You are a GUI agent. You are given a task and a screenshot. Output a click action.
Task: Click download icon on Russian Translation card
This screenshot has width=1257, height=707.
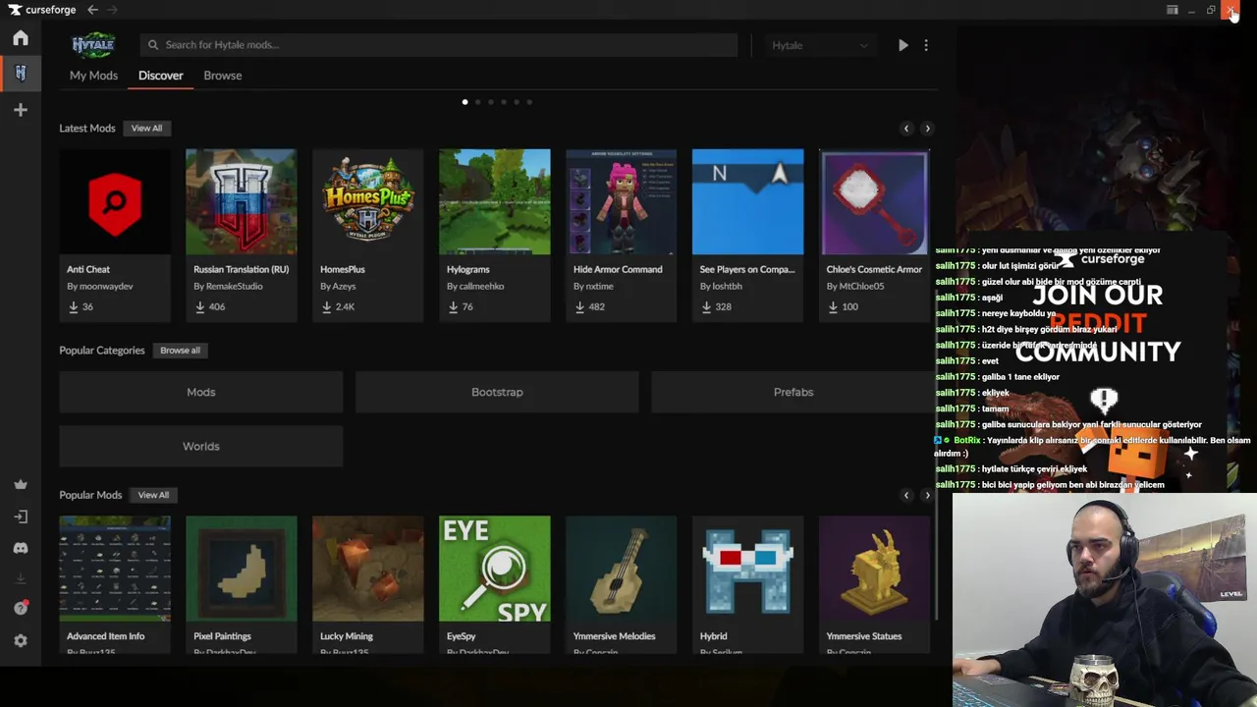pyautogui.click(x=200, y=307)
